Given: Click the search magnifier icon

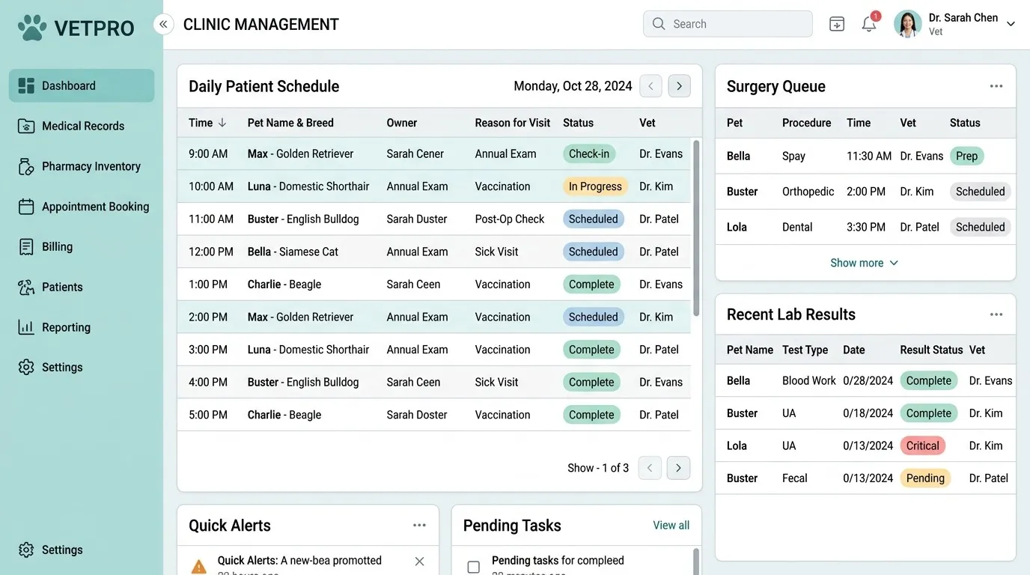Looking at the screenshot, I should [x=659, y=24].
